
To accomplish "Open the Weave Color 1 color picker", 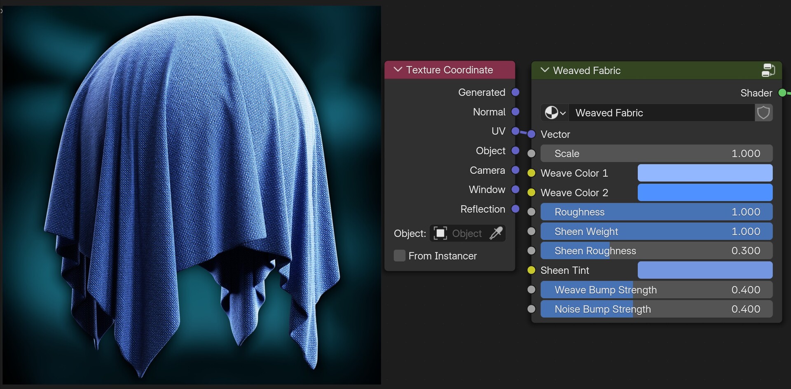I will click(705, 173).
